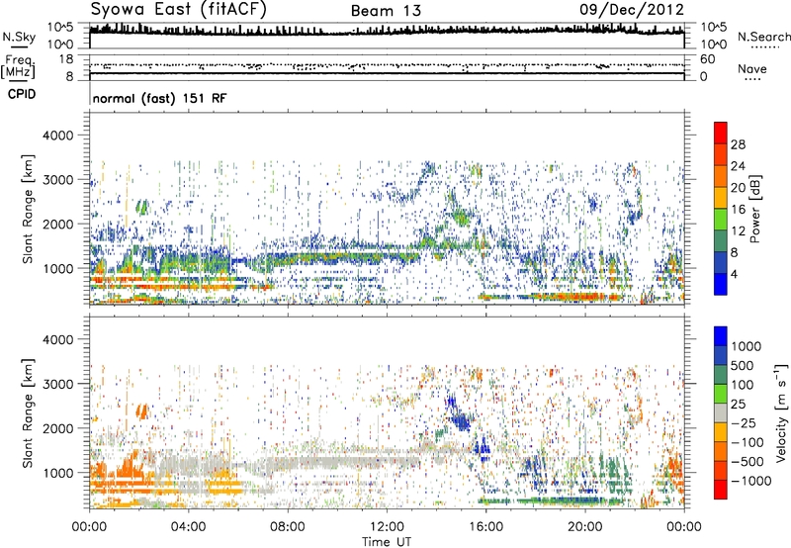
Task: Select the "20:00" time tick label
Action: pyautogui.click(x=585, y=527)
